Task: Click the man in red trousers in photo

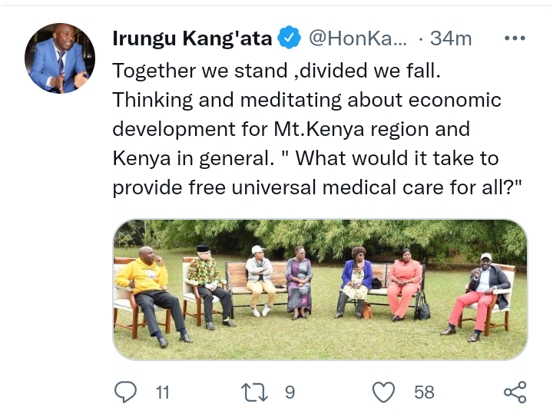Action: [x=476, y=297]
